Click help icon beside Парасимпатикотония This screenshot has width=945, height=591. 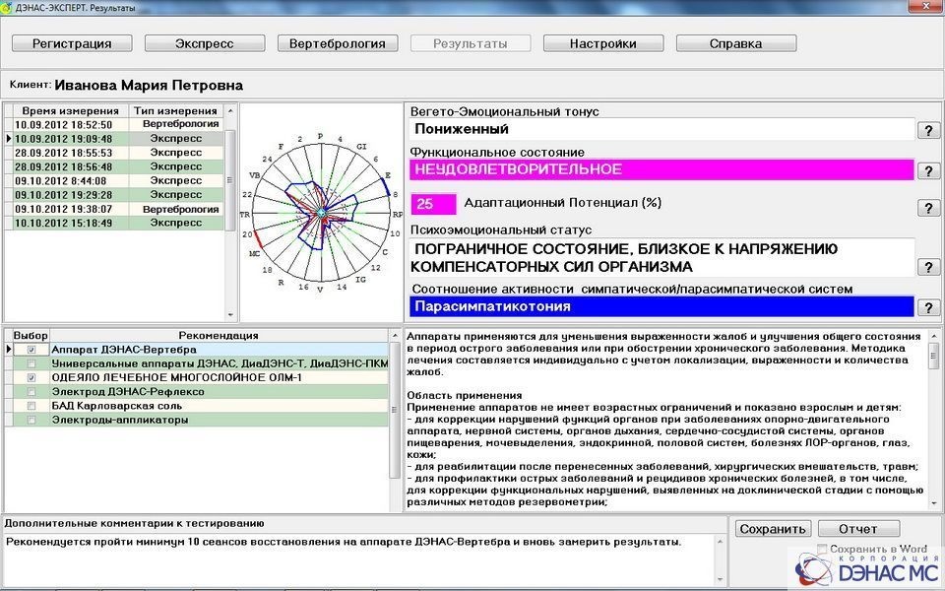pos(926,307)
